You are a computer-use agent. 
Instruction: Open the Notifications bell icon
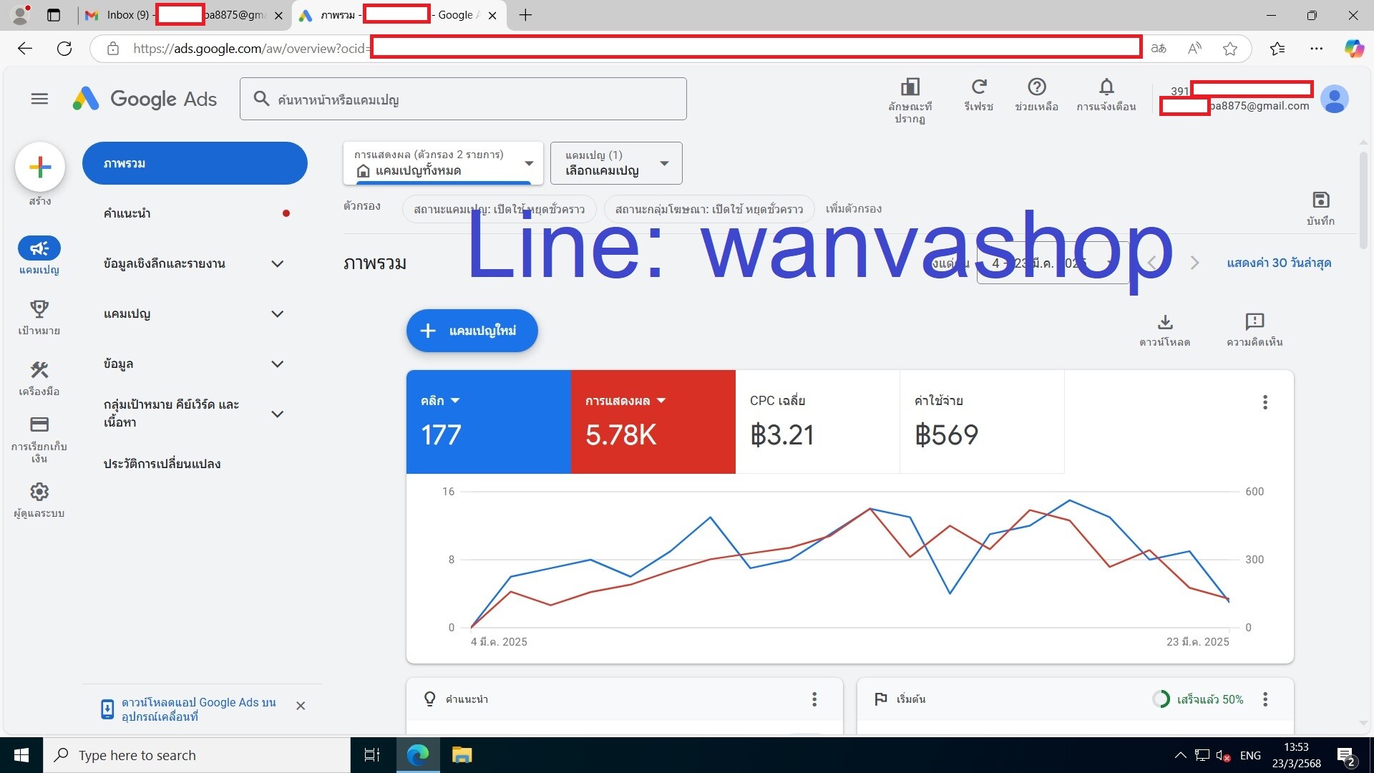coord(1106,87)
